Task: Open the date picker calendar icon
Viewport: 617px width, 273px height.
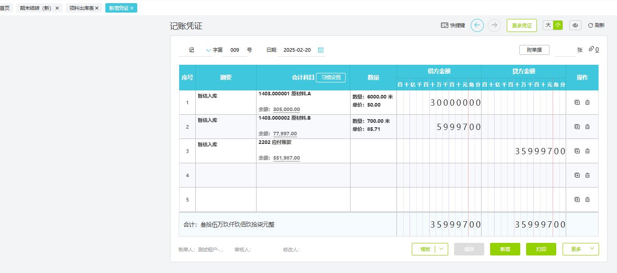Action: coord(321,50)
